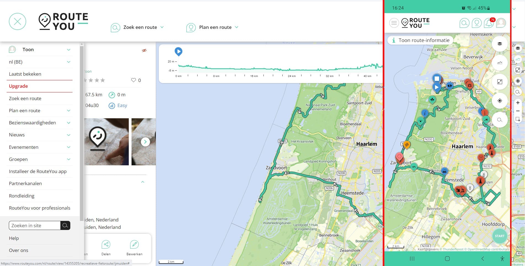Expand the Bezienswaardigheden section
This screenshot has width=525, height=266.
[x=39, y=122]
